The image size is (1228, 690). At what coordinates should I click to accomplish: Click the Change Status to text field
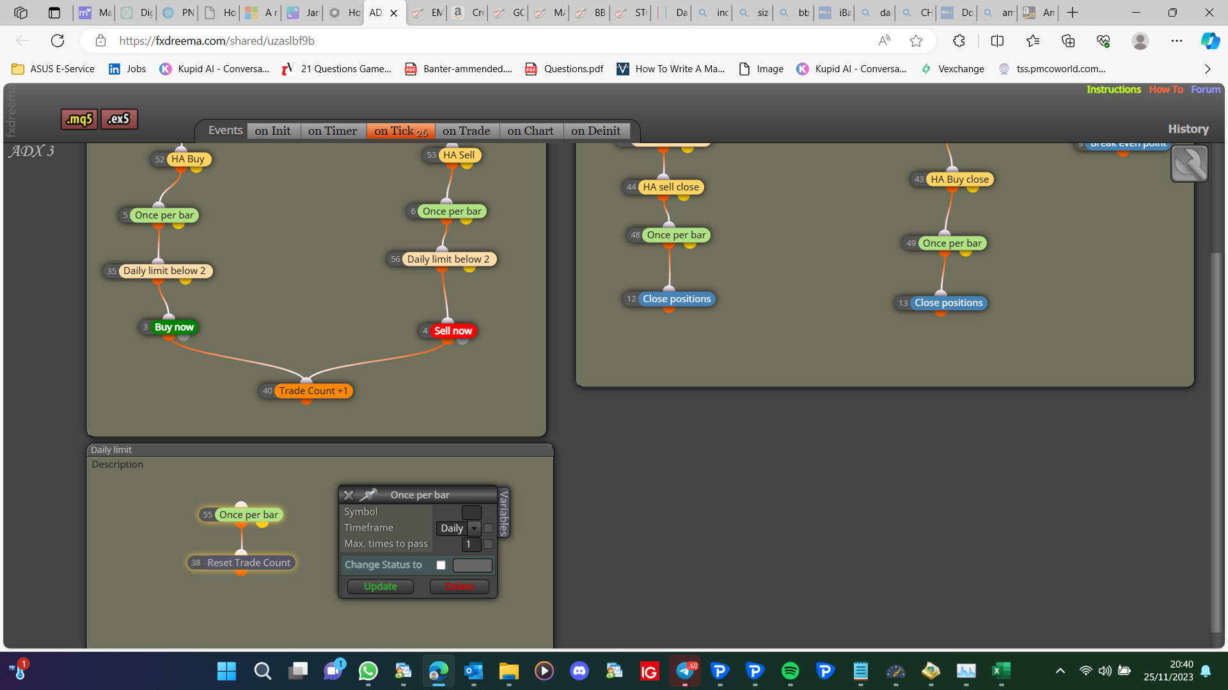coord(473,565)
